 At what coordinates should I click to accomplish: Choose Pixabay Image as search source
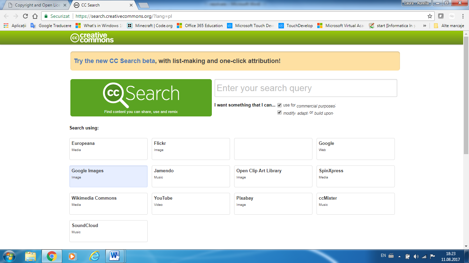273,204
